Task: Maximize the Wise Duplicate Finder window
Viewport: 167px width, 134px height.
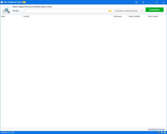Action: [157, 2]
